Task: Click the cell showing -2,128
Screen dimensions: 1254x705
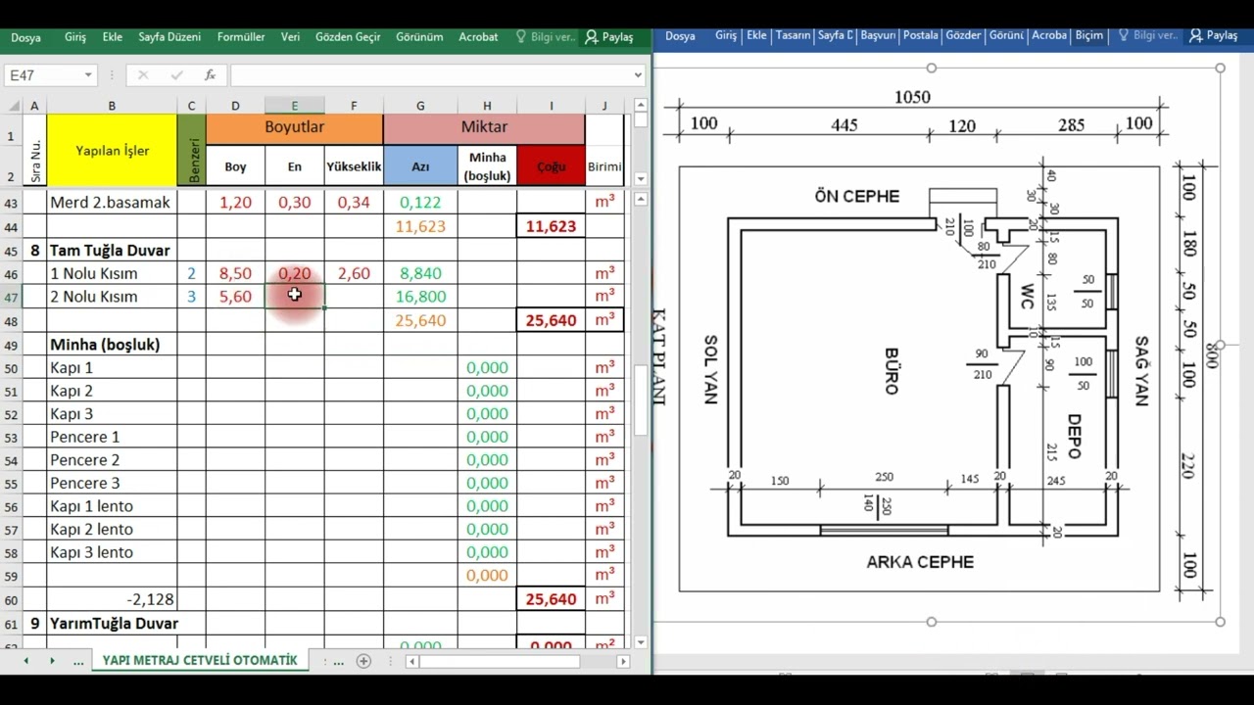Action: point(112,599)
